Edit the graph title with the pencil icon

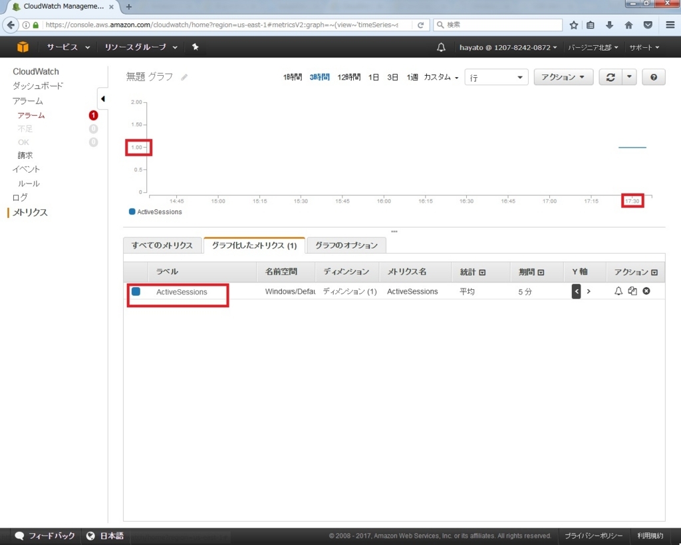click(184, 77)
